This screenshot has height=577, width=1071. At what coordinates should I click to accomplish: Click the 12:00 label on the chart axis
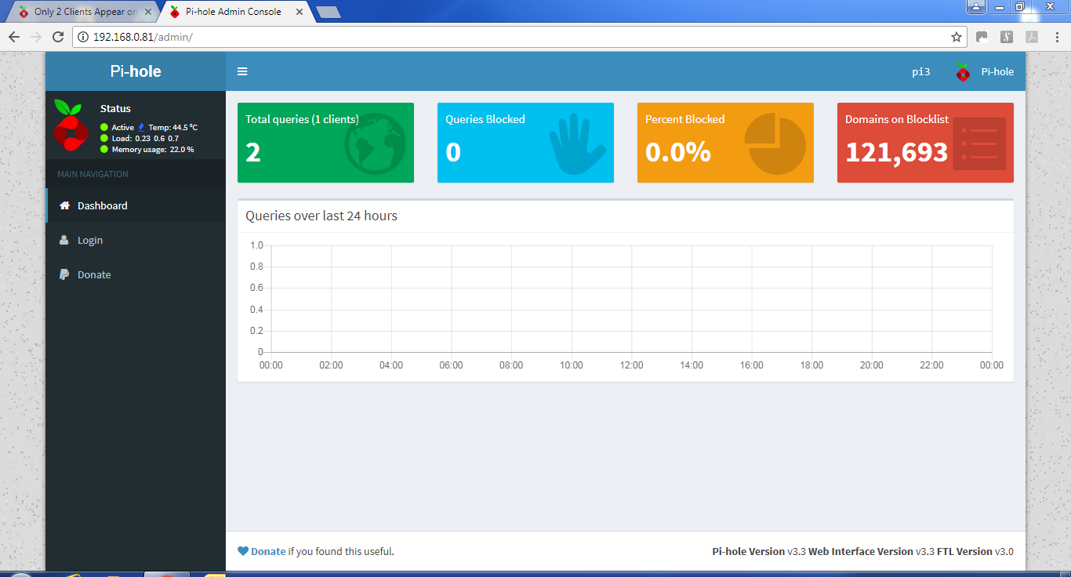[x=631, y=365]
